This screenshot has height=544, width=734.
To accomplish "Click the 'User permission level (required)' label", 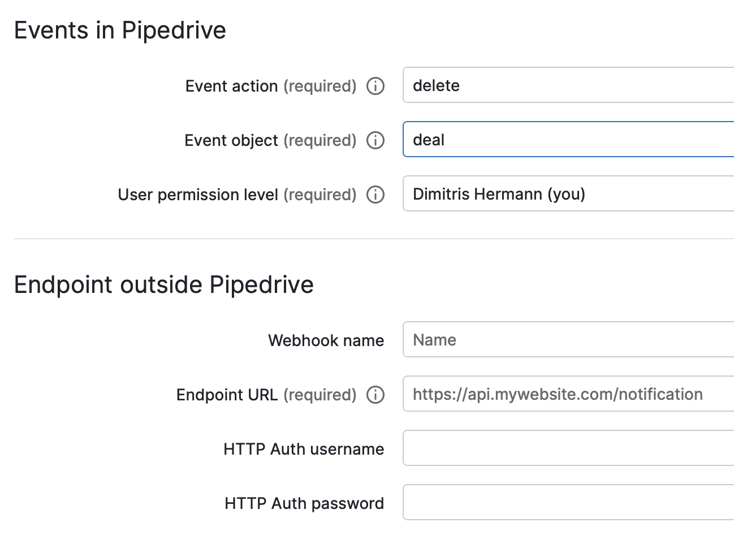I will point(237,195).
